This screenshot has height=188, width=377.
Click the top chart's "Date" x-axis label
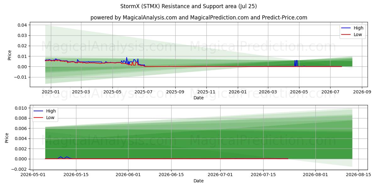tap(199, 98)
